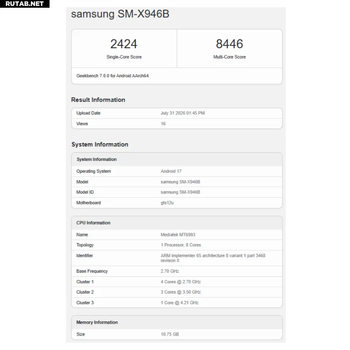Click the Identifier label
The image size is (350, 350).
[85, 255]
